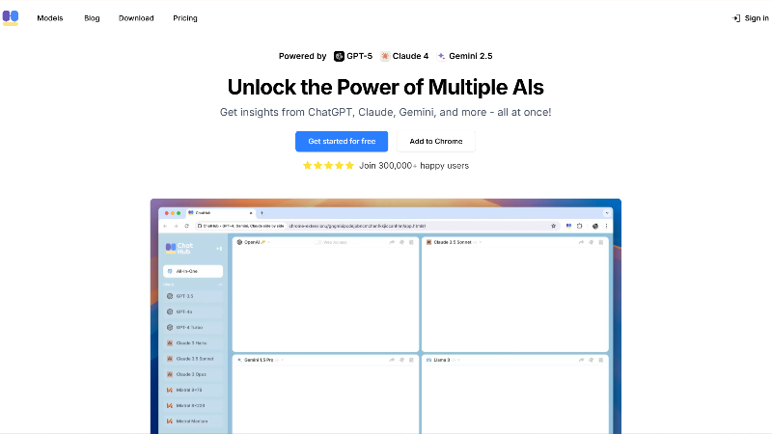This screenshot has height=434, width=772.
Task: Select Mixtral 8x22B in the sidebar
Action: [193, 405]
